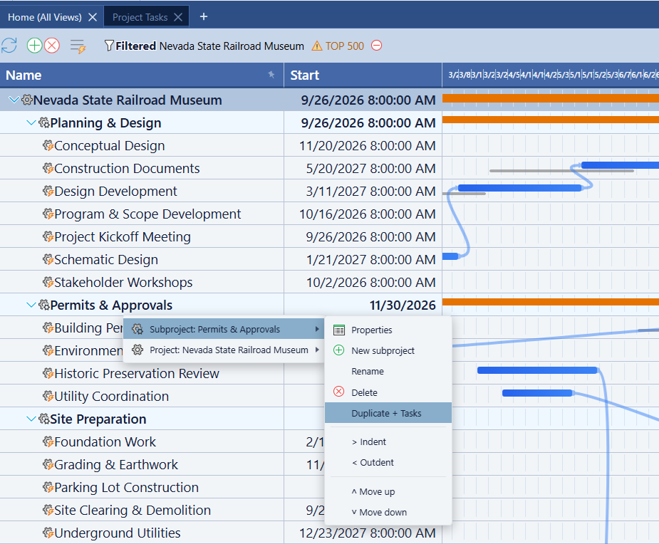Click Permits & Approvals start 11/30/2026
This screenshot has height=544, width=659.
click(x=403, y=305)
